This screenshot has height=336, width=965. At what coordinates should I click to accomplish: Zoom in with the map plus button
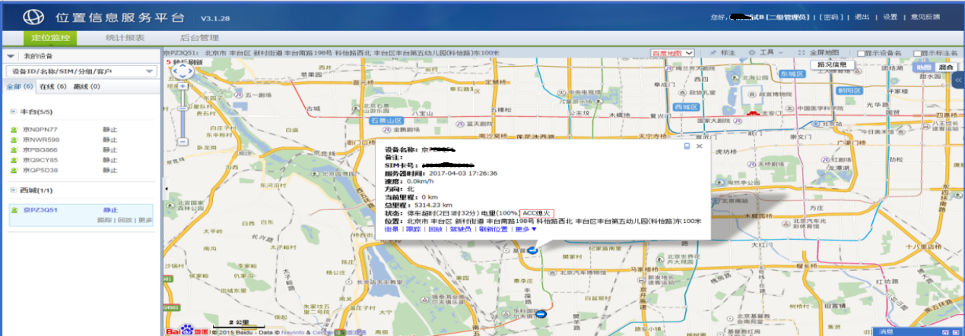pos(183,86)
